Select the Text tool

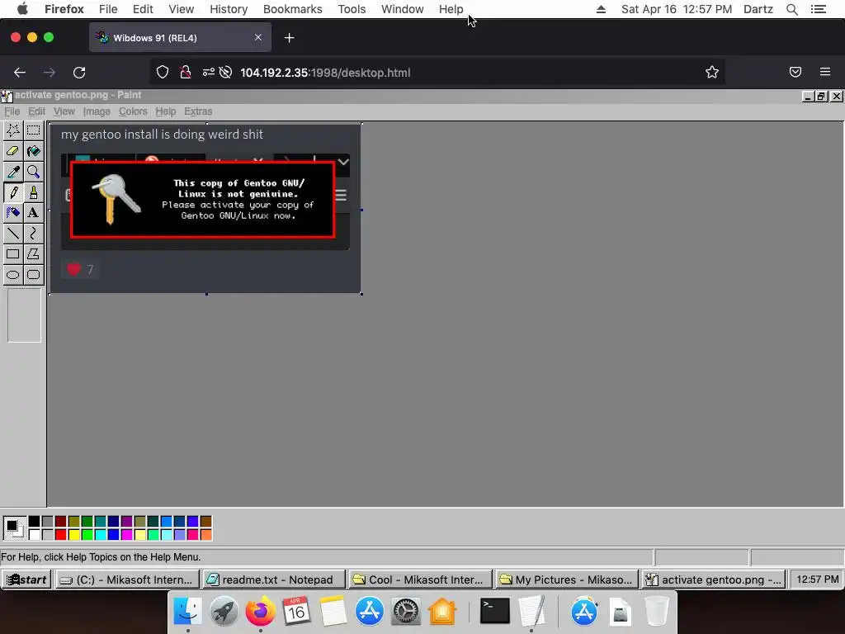pos(33,213)
